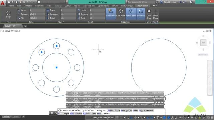The width and height of the screenshot is (214, 120).
Task: Click the keyword search box
Action: [x=141, y=2]
